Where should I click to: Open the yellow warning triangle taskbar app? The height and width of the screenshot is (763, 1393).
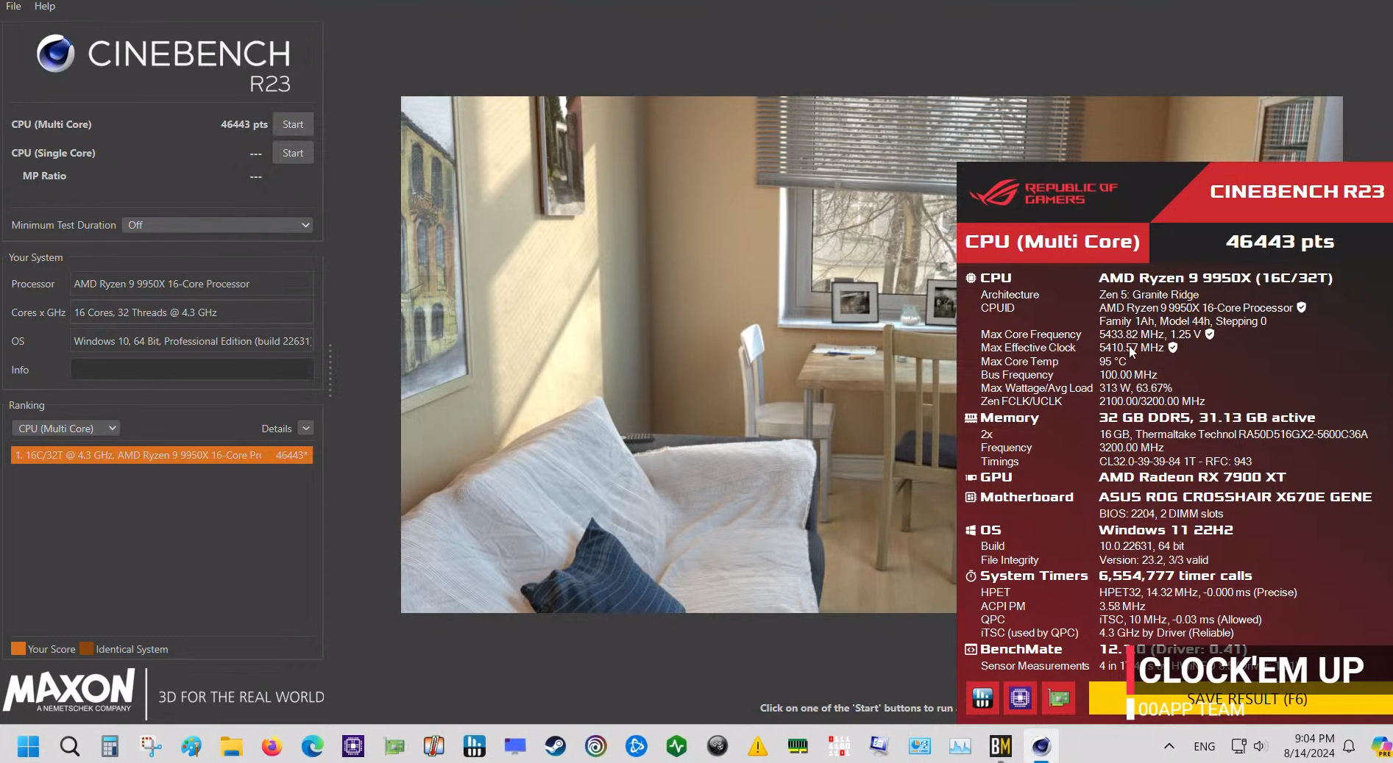[757, 746]
